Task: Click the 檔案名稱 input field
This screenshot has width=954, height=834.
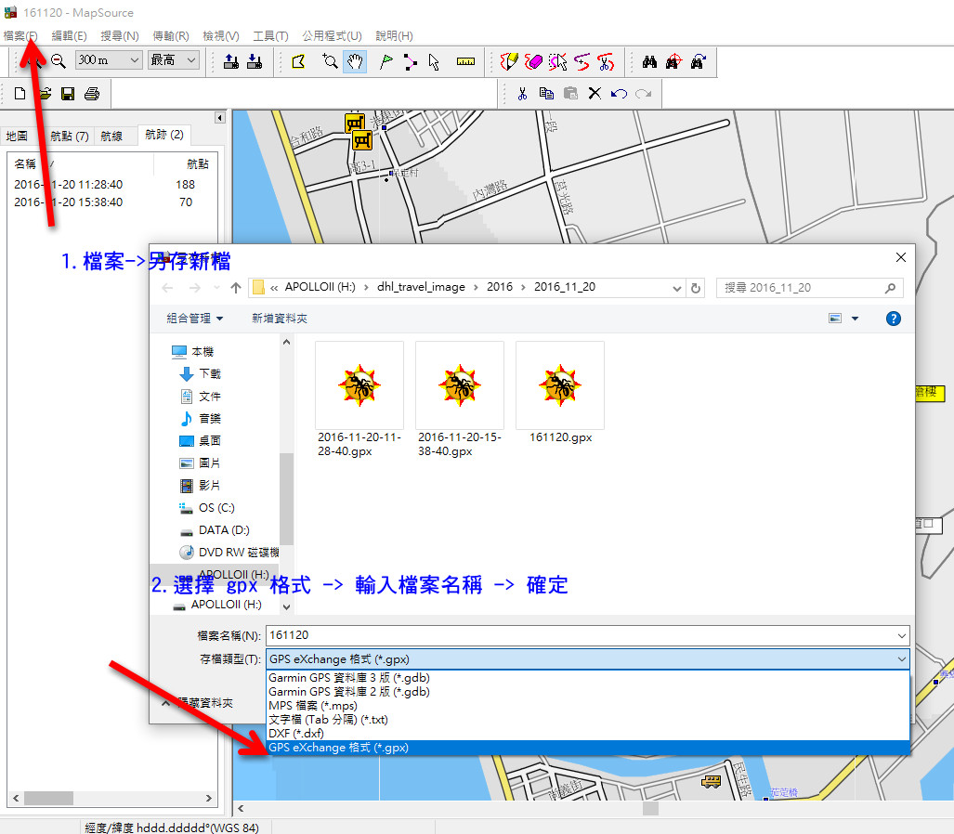Action: (585, 635)
